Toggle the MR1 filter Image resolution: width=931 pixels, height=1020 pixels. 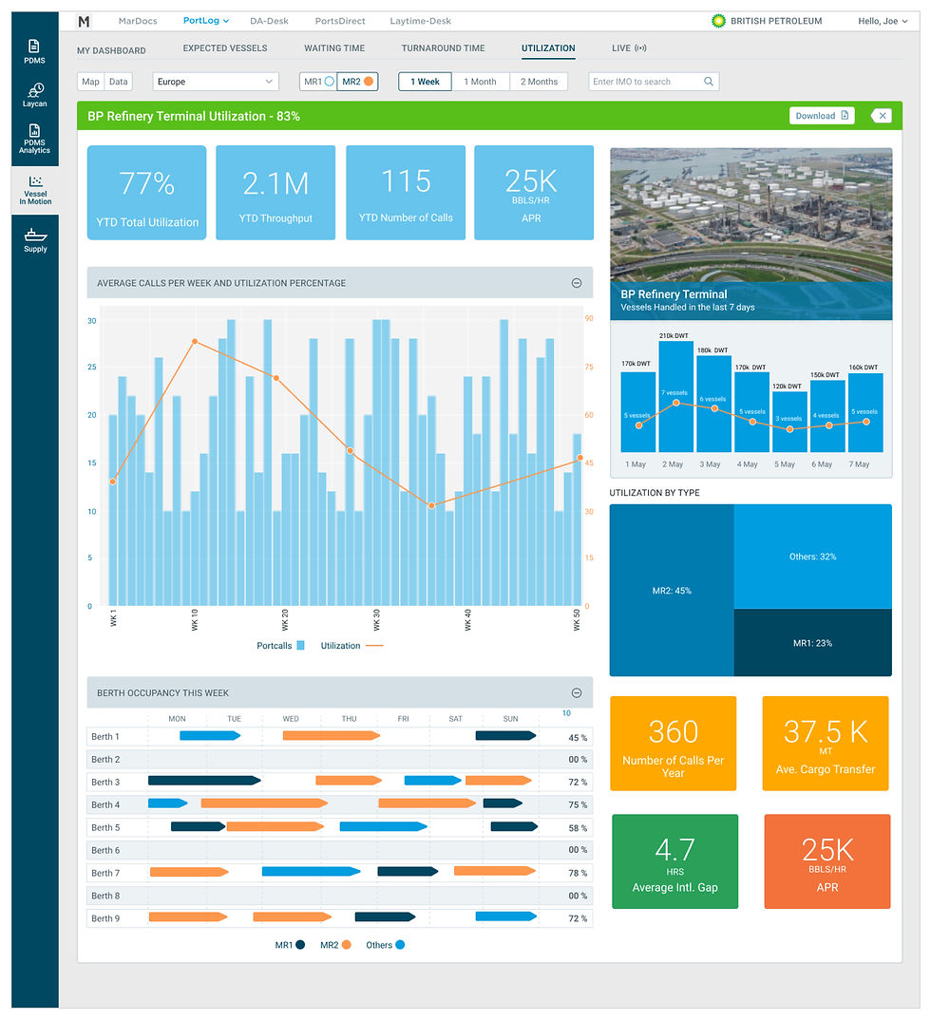(318, 82)
